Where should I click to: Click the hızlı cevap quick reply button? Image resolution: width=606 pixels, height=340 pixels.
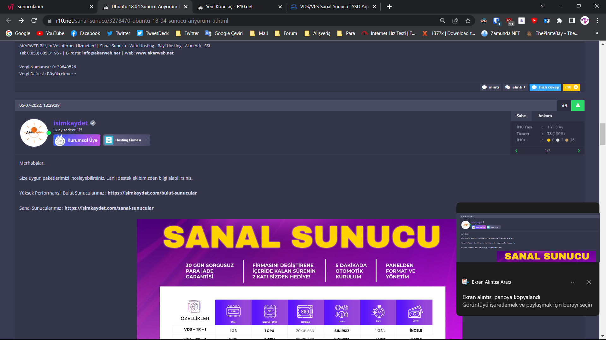(x=545, y=87)
